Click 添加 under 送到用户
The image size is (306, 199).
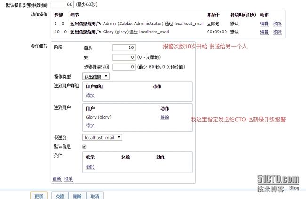click(x=90, y=126)
